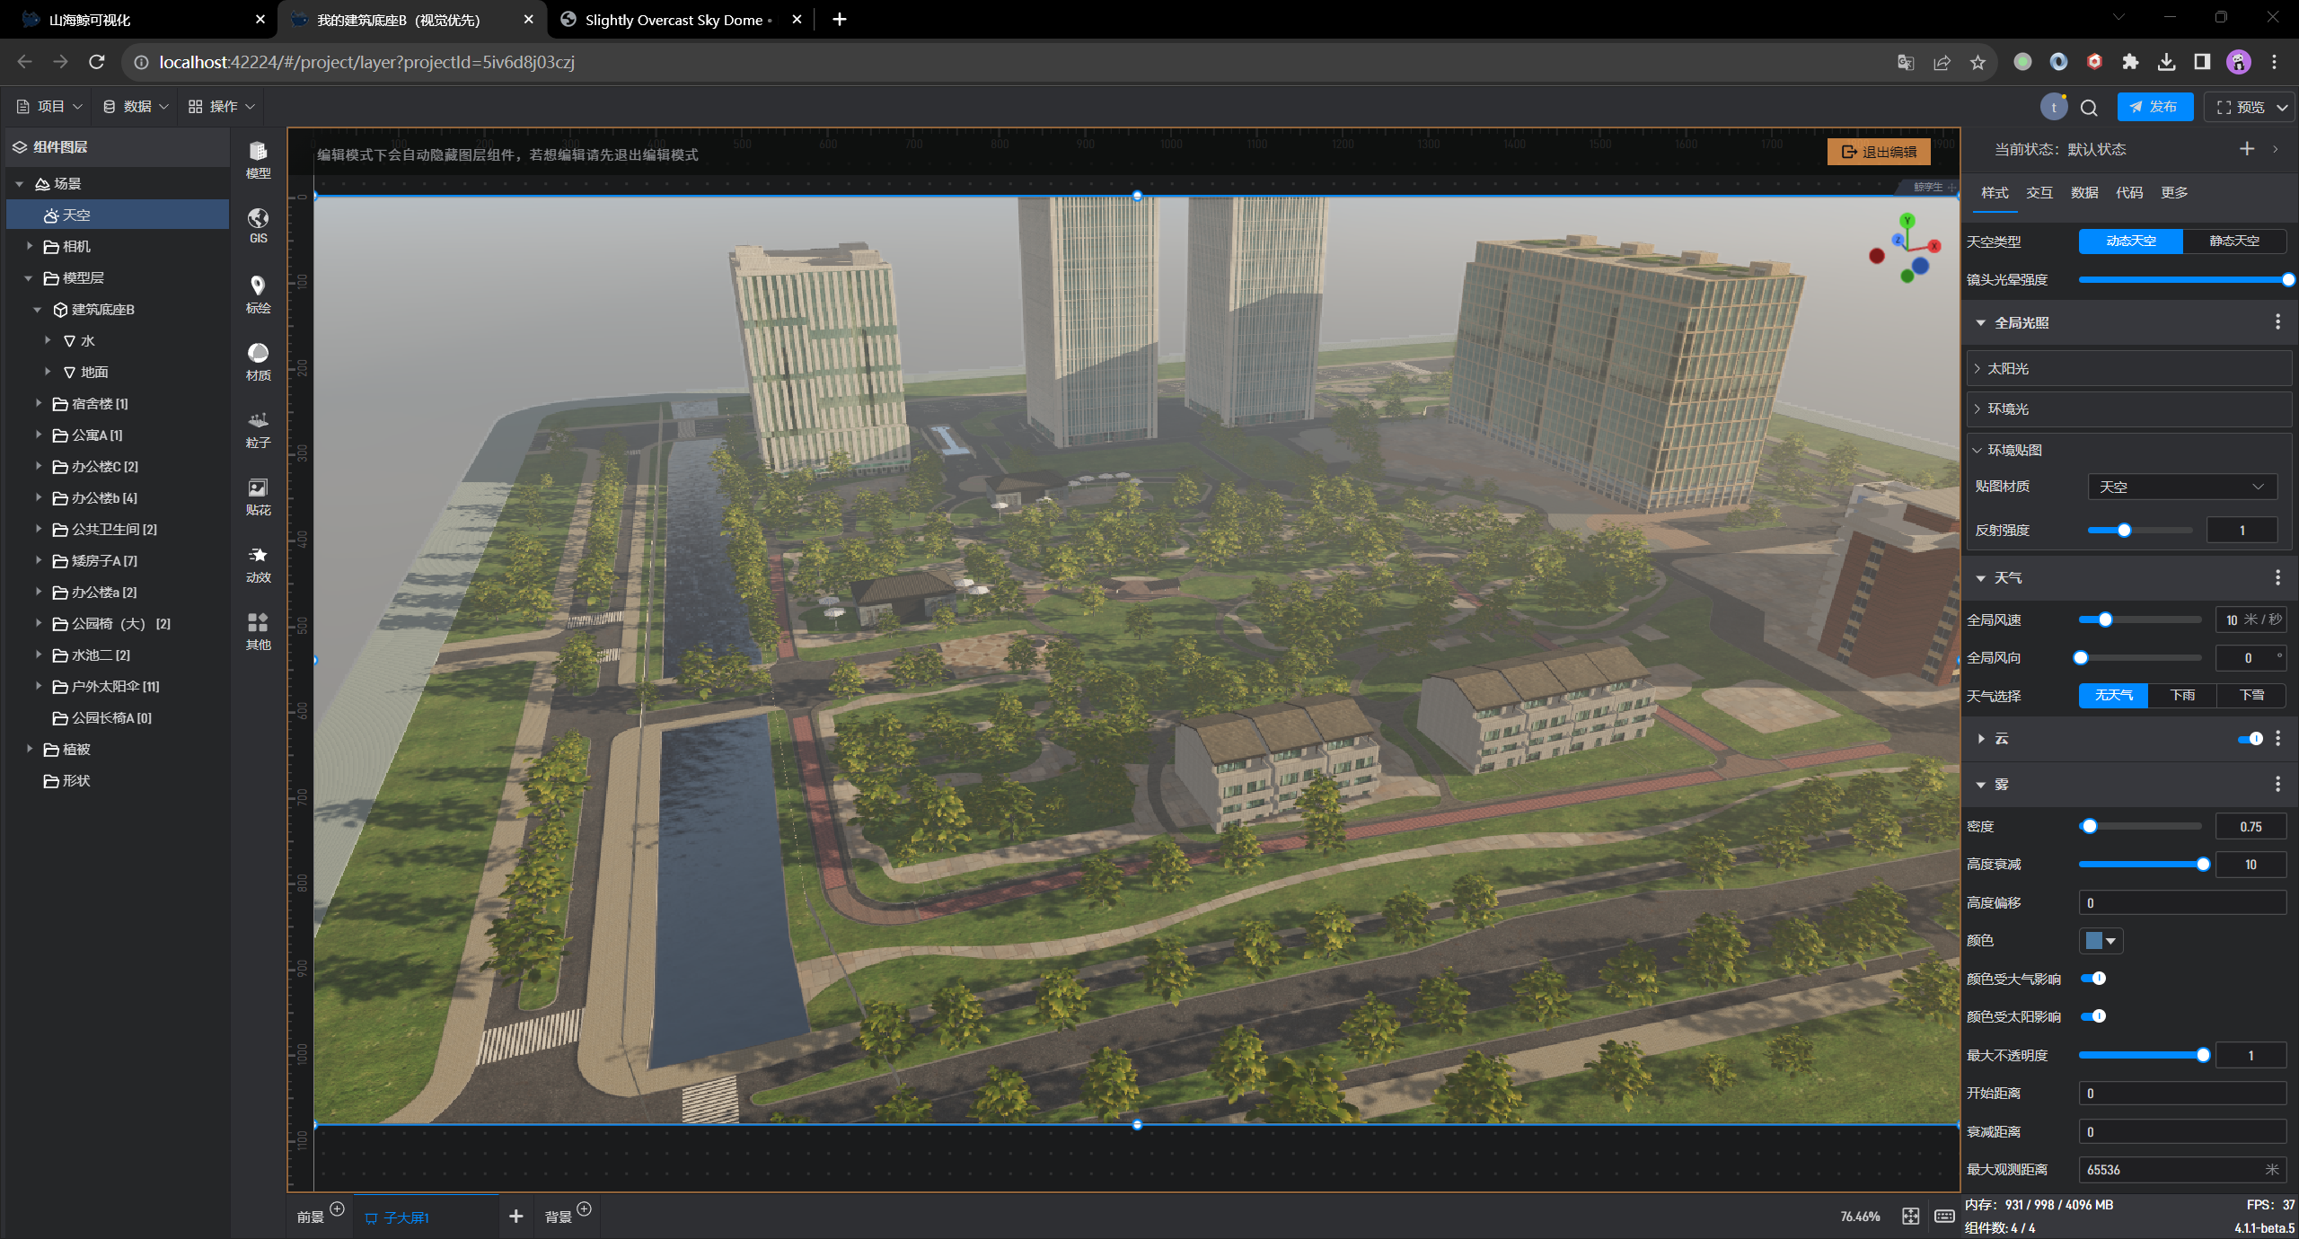This screenshot has width=2299, height=1239.
Task: Disable 颜色受大气影响 toggle
Action: pos(2093,979)
